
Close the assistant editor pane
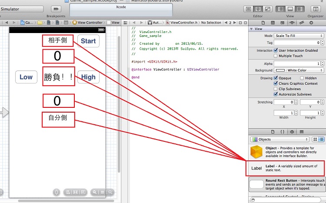[245, 23]
